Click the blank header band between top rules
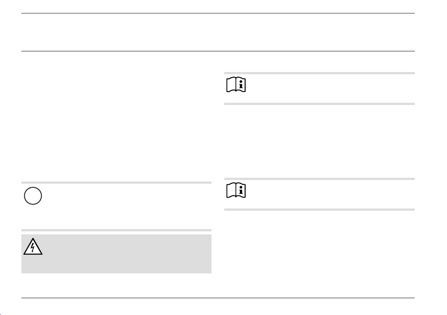This screenshot has width=447, height=315. coord(218,32)
